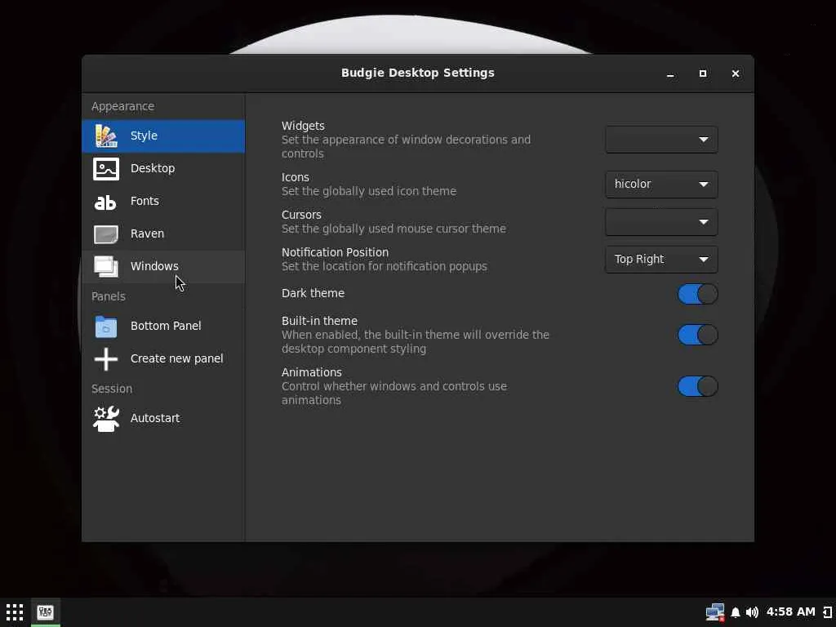Viewport: 836px width, 627px height.
Task: Close the Budgie Desktop Settings window
Action: tap(736, 74)
